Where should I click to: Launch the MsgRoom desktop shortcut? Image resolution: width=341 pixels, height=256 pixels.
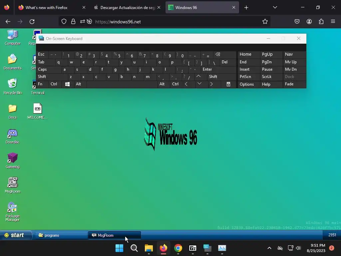13,185
